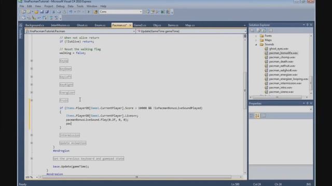The image size is (332, 186).
Task: Click Properties icon in Solution Explorer toolbar
Action: (252, 30)
